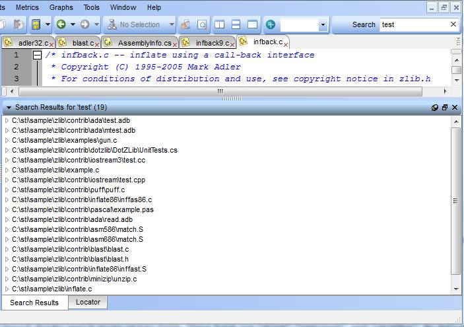Close the adler32.c tab
Screen dimensions: 464x327
(51, 45)
